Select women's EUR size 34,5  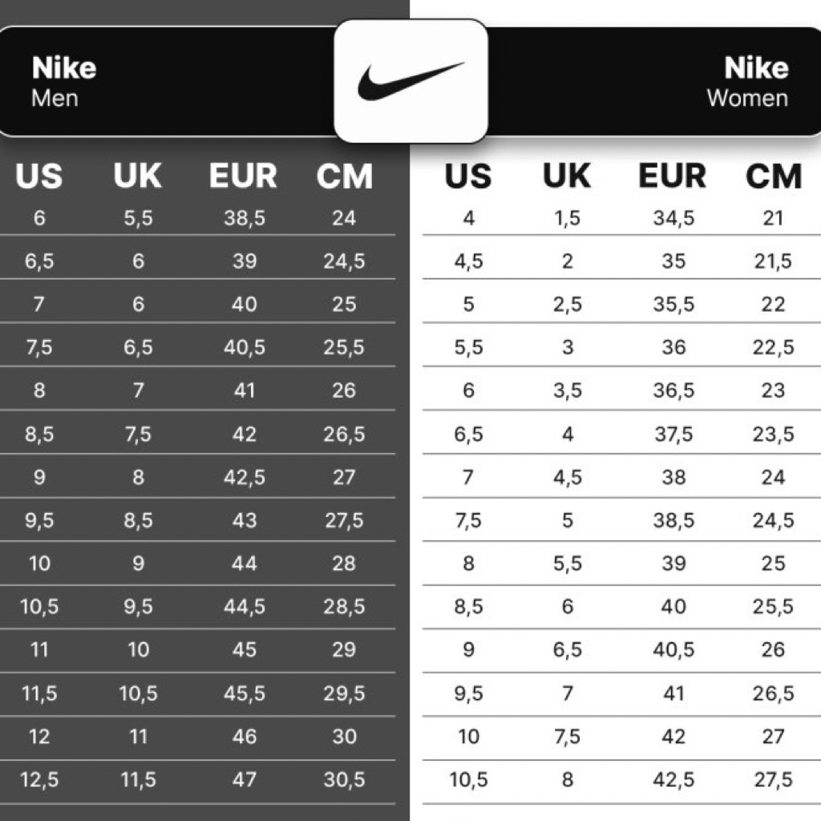[x=673, y=218]
